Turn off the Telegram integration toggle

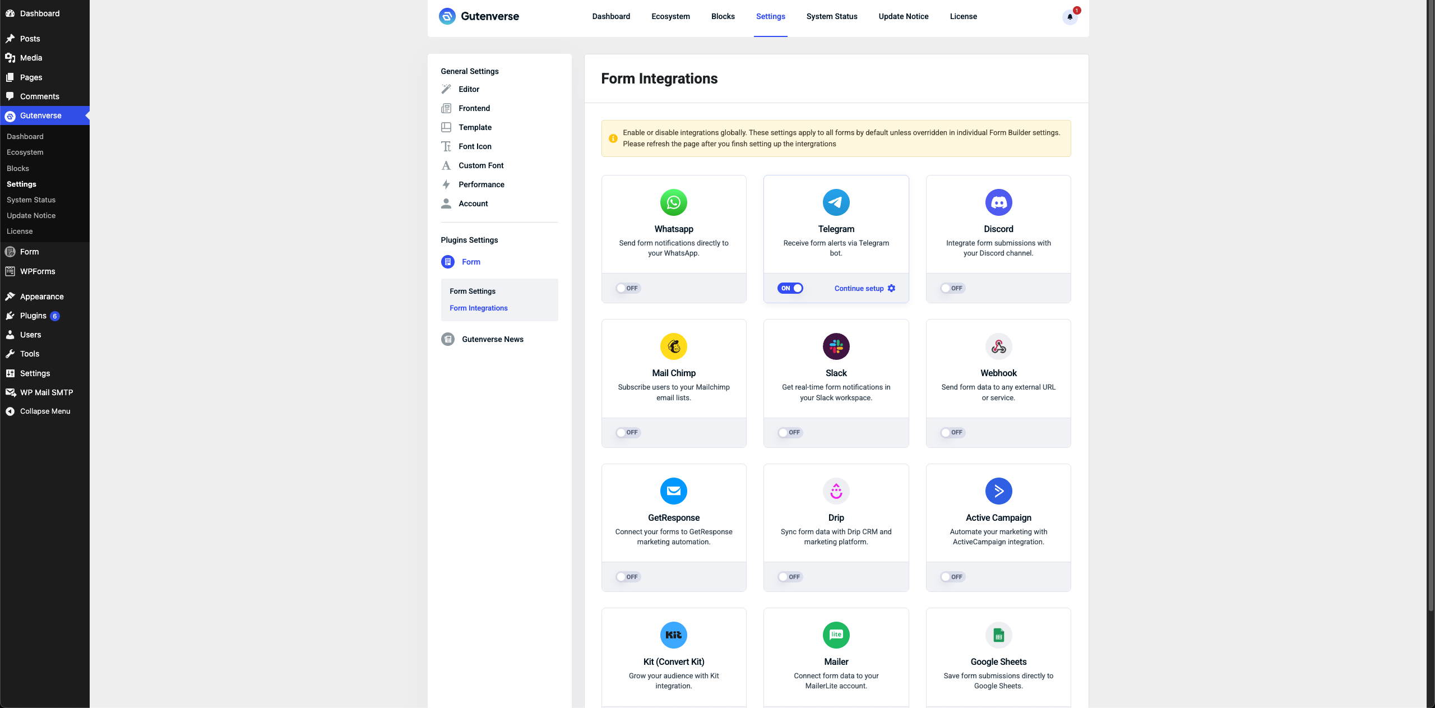click(790, 288)
